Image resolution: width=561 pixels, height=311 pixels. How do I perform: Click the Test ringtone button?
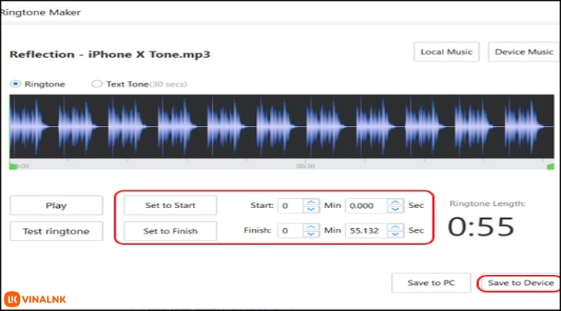[x=56, y=231]
